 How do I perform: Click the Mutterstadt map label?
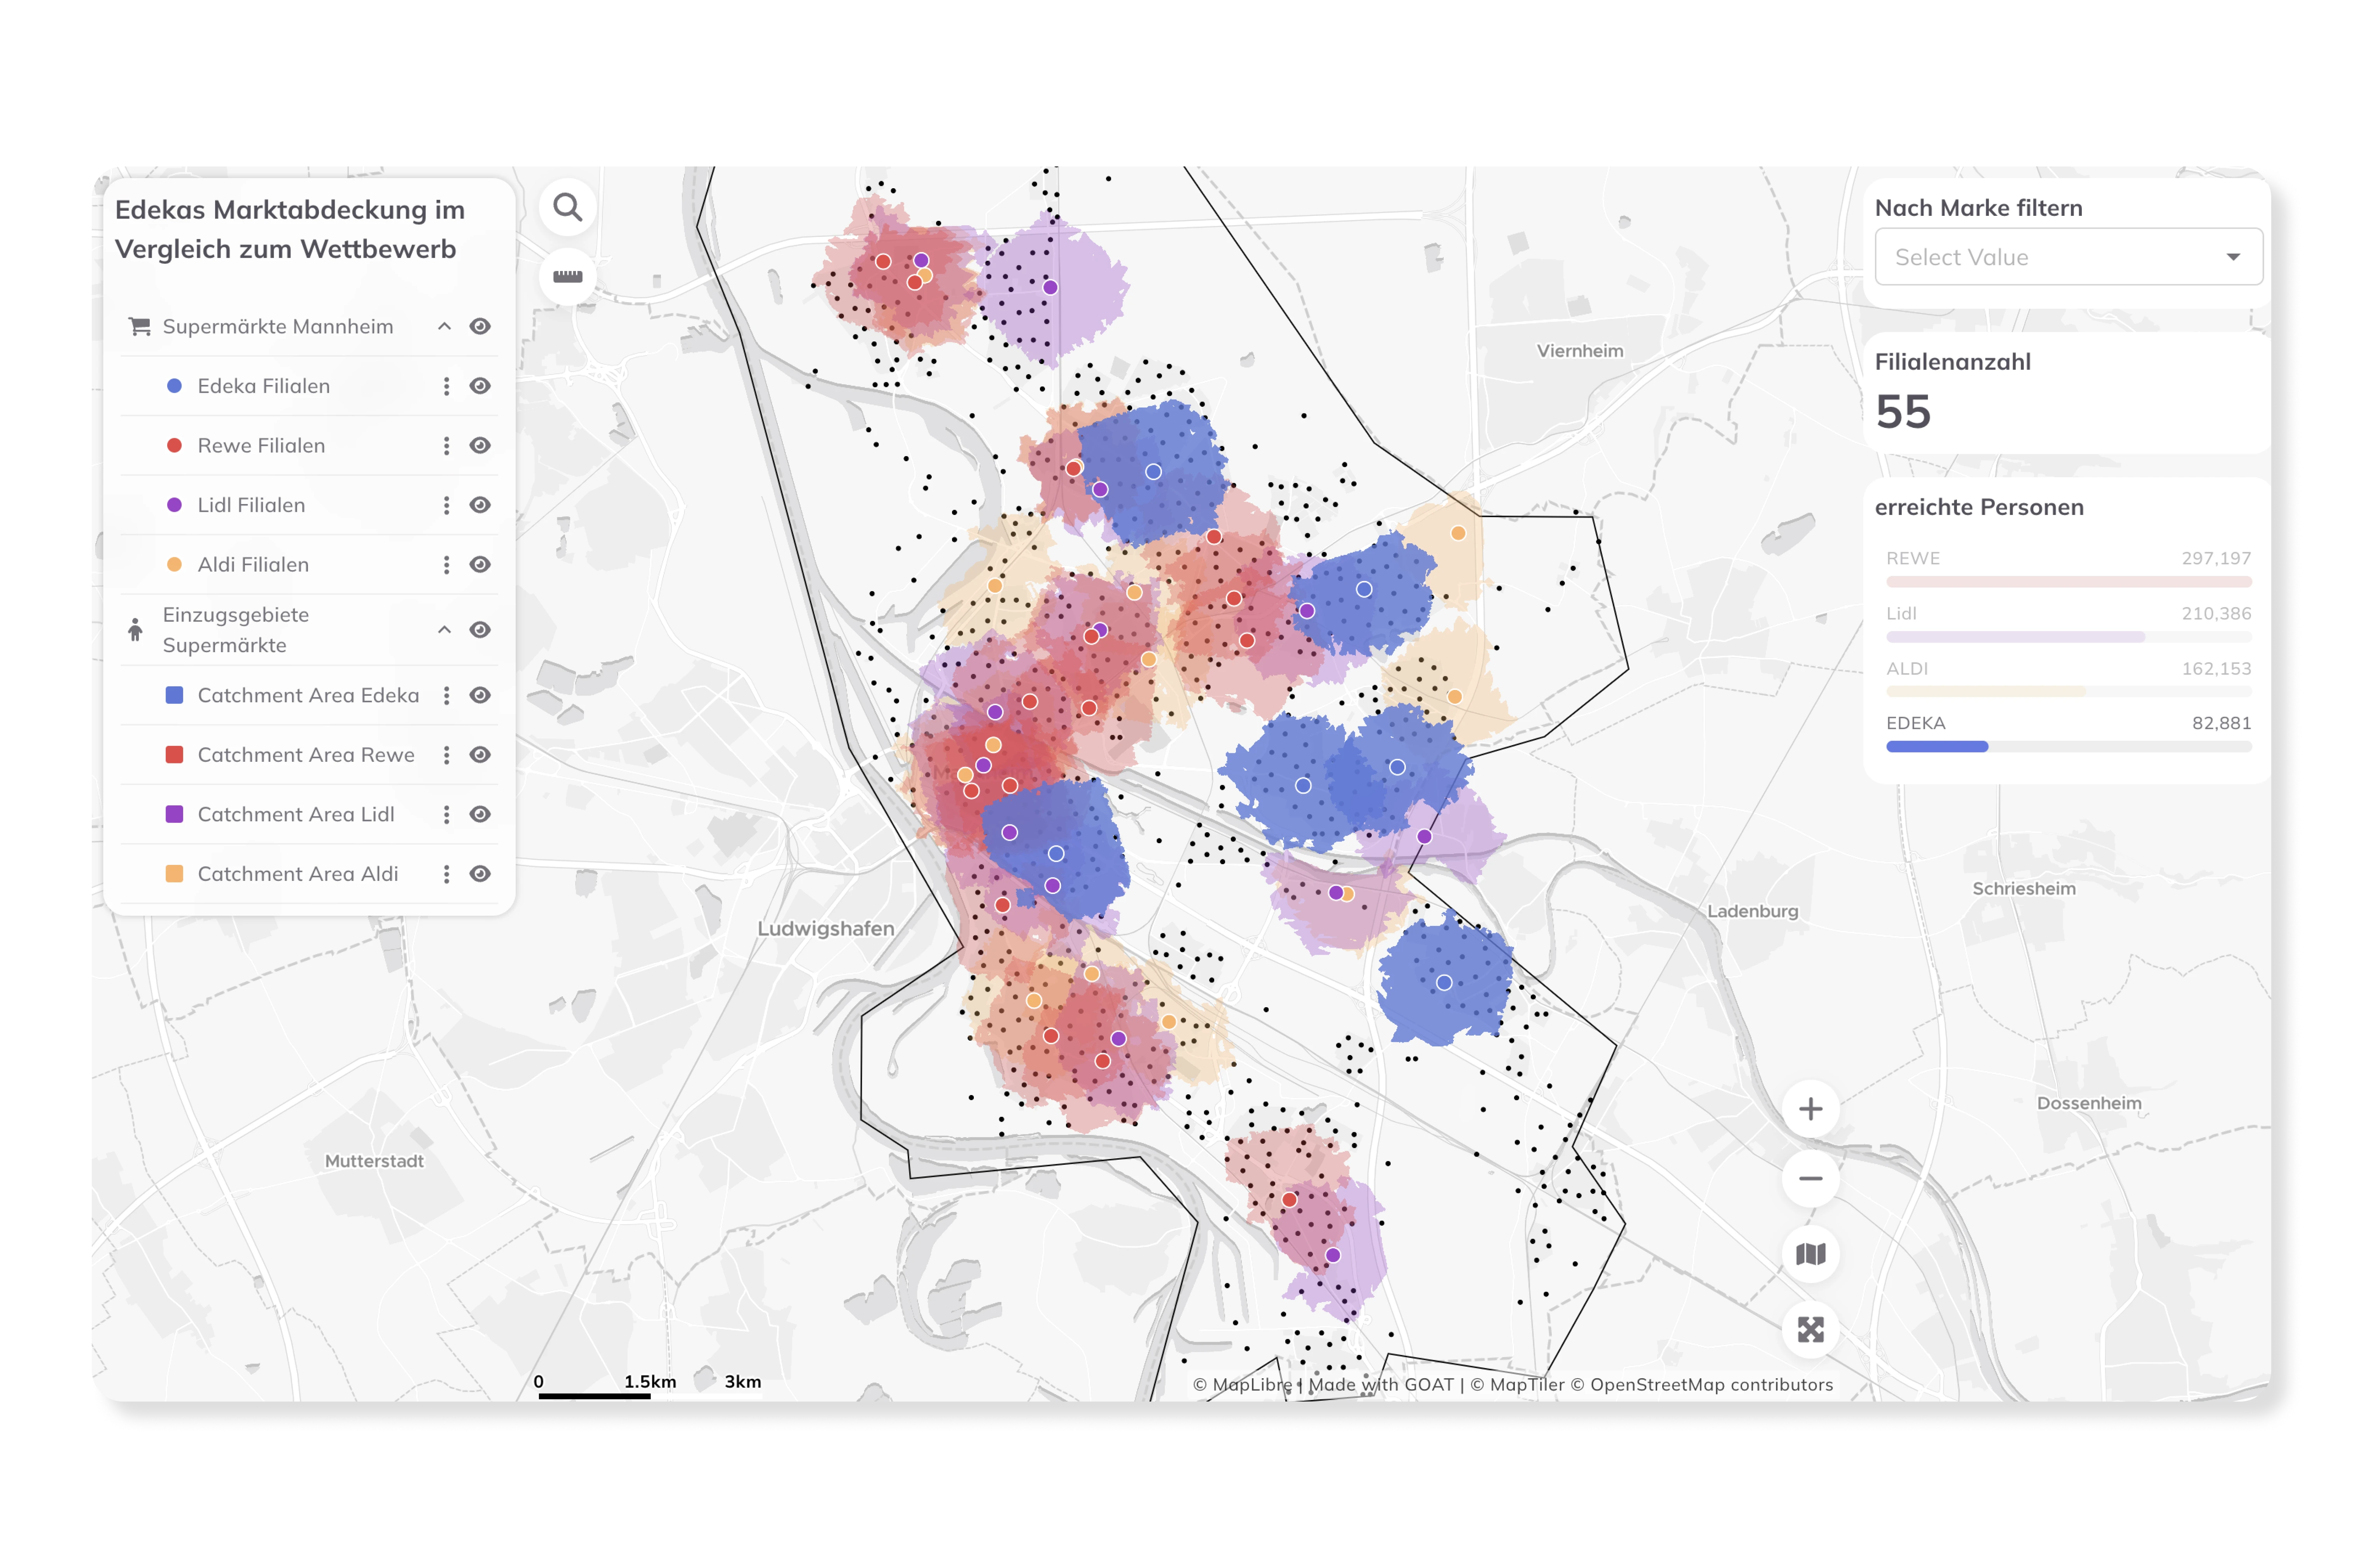pos(374,1161)
